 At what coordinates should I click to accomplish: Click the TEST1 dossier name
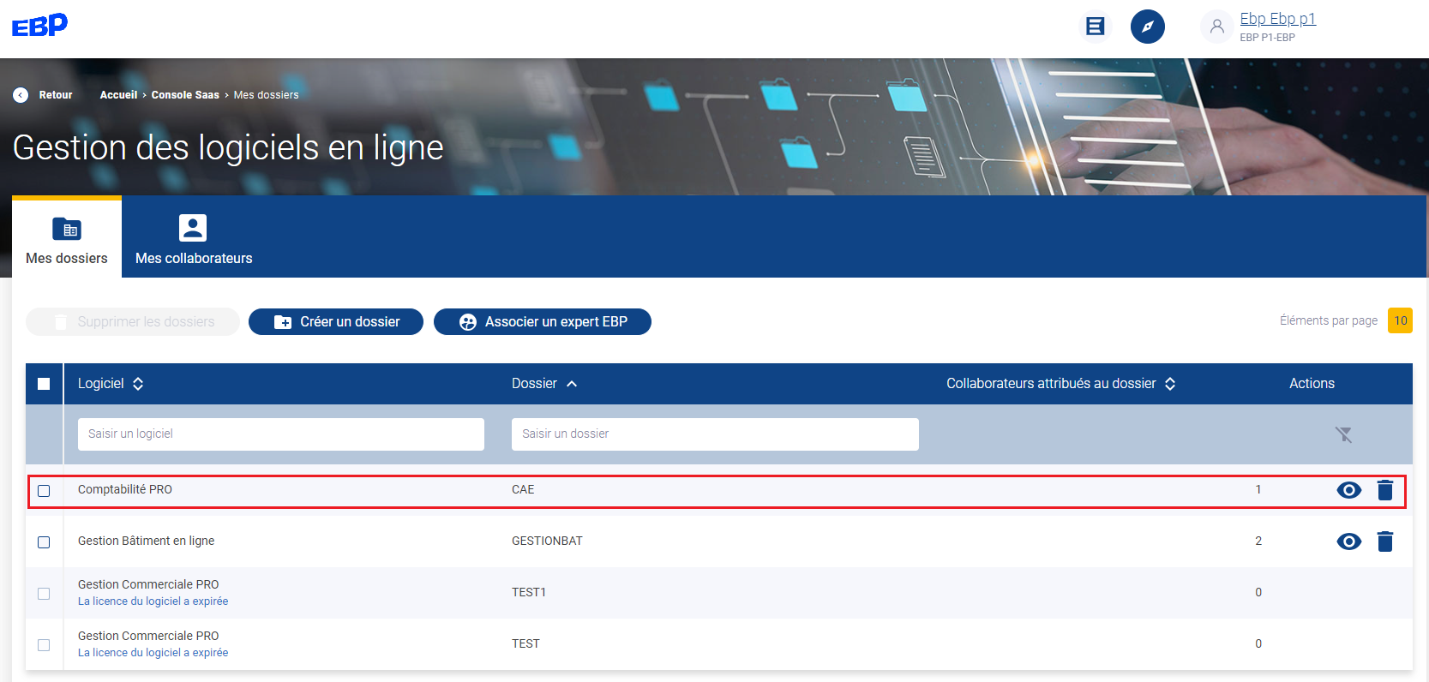point(529,592)
